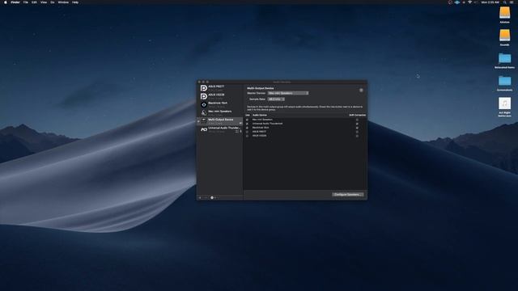
Task: Click the Audio Device column header
Action: click(x=260, y=115)
